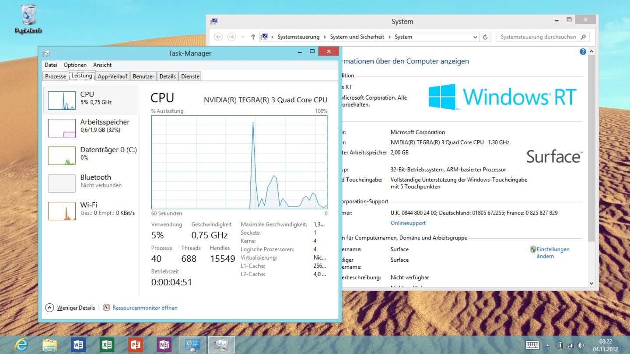Check the battery status tray icon

coord(560,345)
